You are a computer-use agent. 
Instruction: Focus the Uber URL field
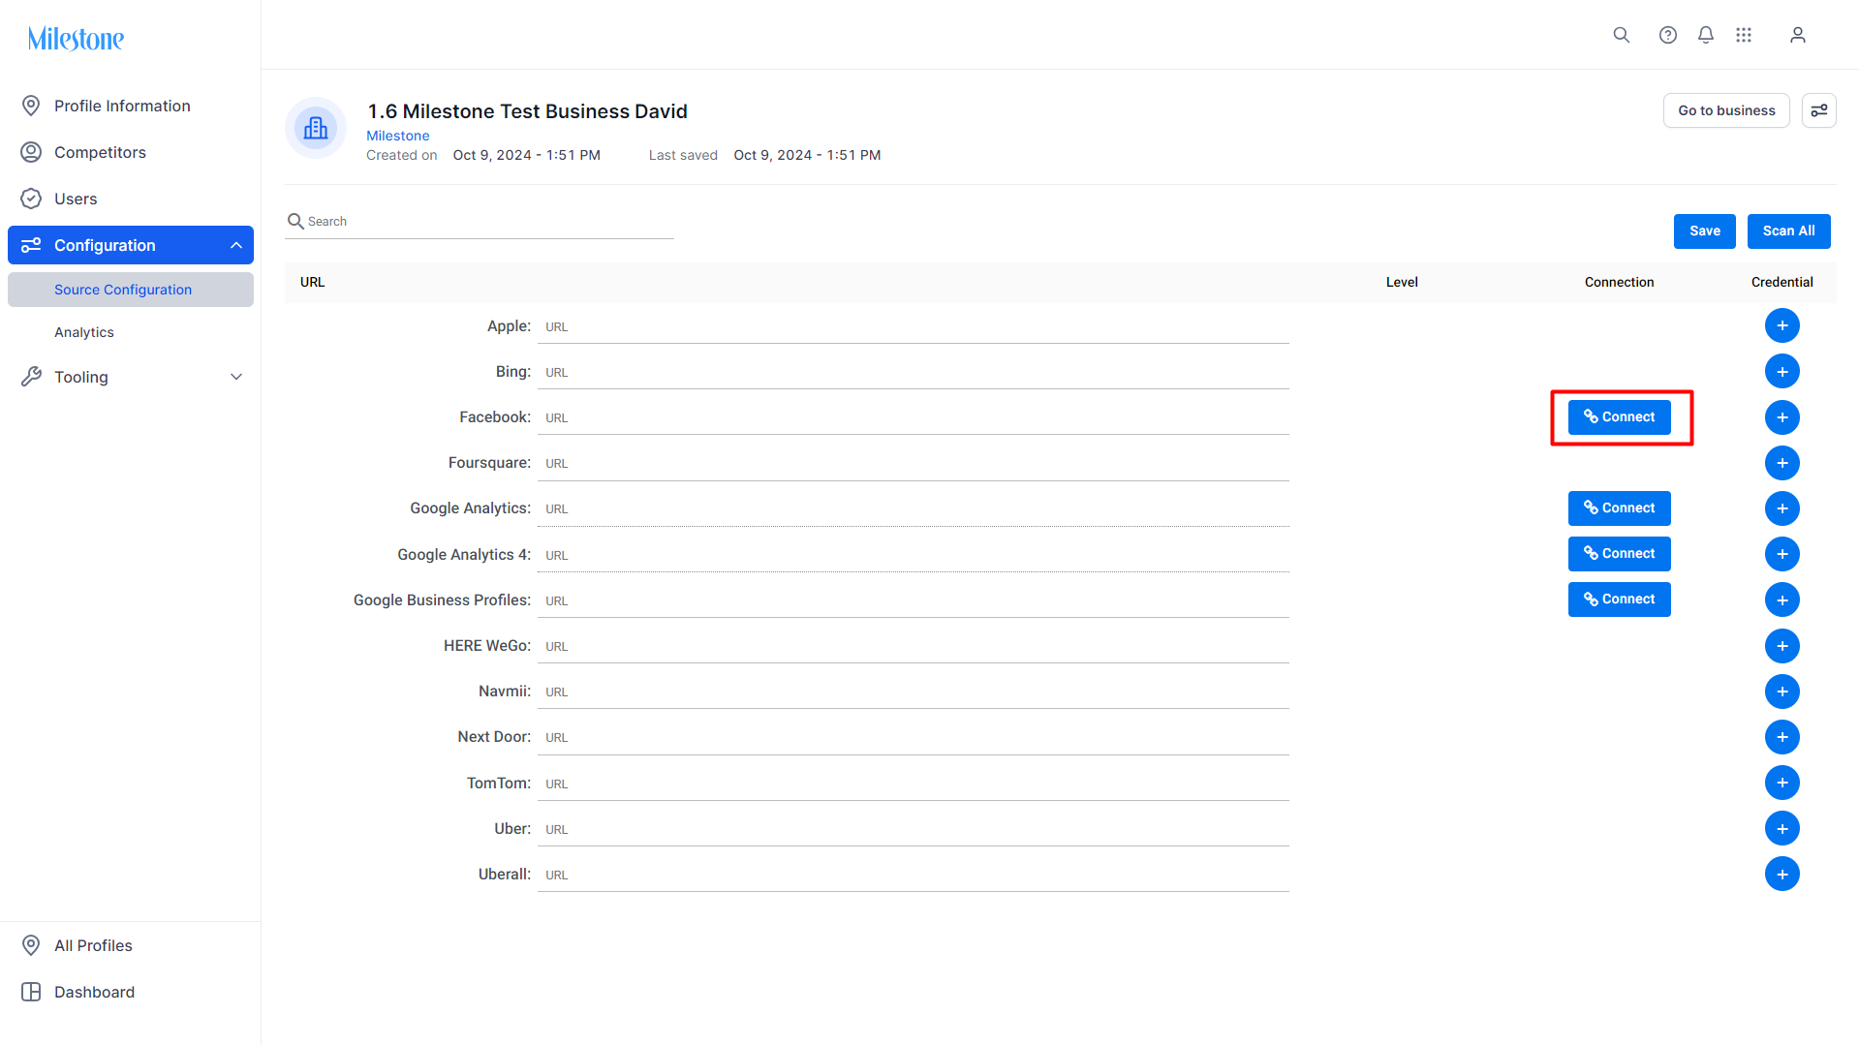[914, 830]
